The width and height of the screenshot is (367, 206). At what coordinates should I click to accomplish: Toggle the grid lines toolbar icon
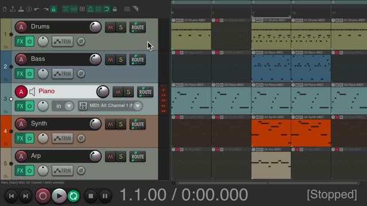[99, 9]
